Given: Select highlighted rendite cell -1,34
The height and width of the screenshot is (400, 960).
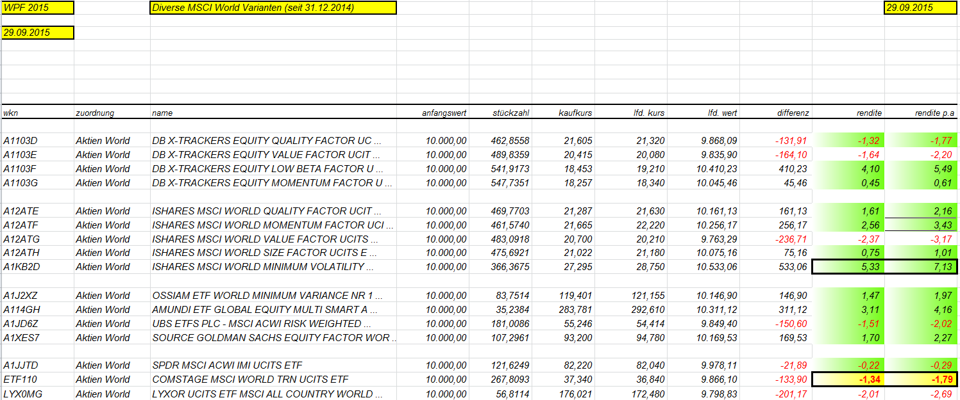Looking at the screenshot, I should click(x=848, y=379).
